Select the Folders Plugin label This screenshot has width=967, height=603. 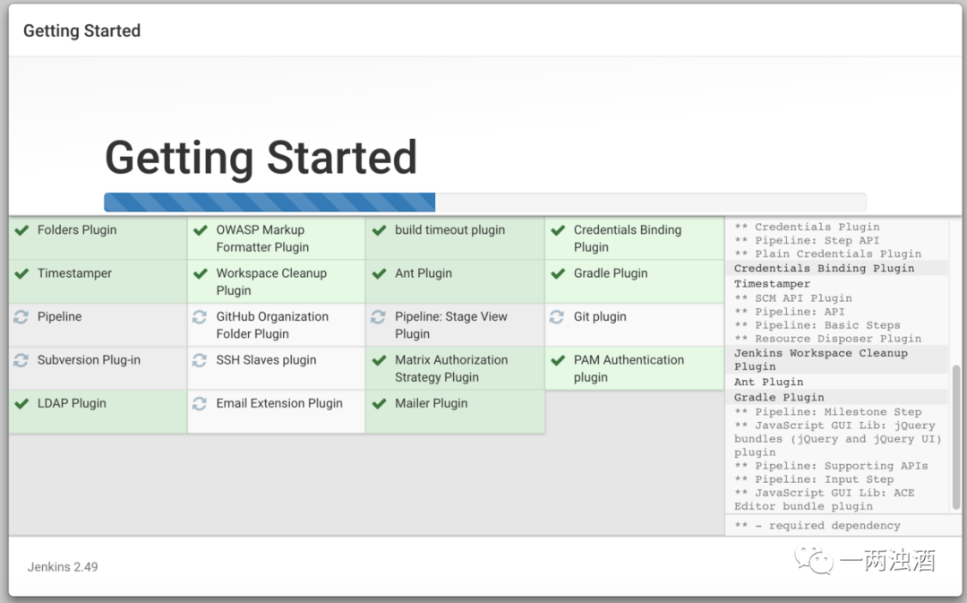click(x=77, y=229)
